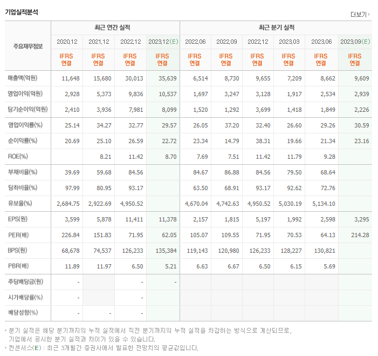Select the 2023.12(E) estimate column header
Image resolution: width=378 pixels, height=356 pixels.
click(163, 42)
